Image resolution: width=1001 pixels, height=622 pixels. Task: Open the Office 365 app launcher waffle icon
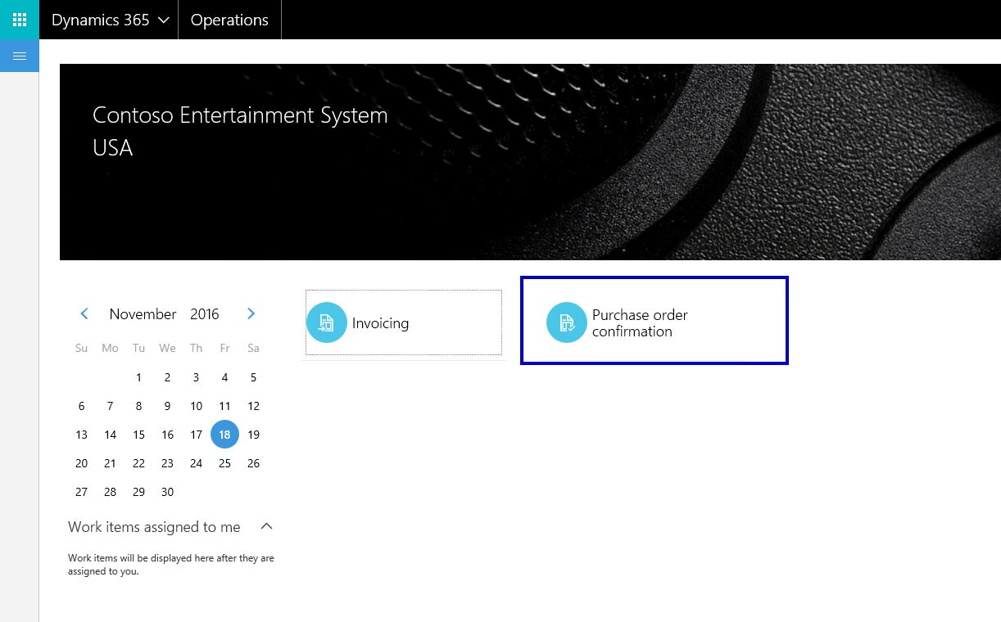point(18,19)
